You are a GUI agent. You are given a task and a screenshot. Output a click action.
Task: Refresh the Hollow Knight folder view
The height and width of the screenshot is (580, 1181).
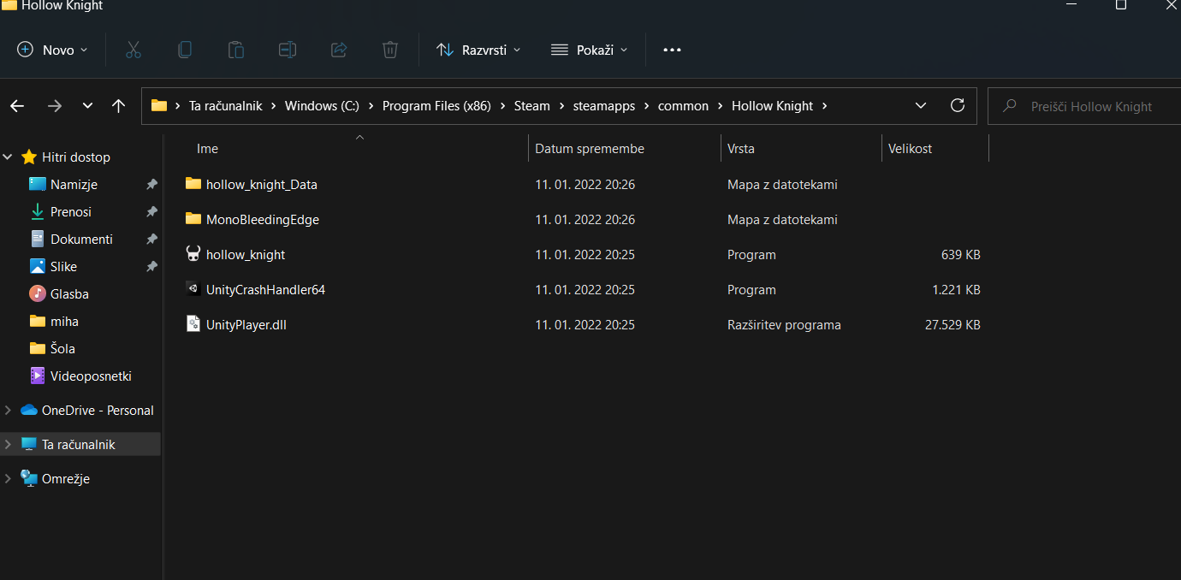pos(958,105)
